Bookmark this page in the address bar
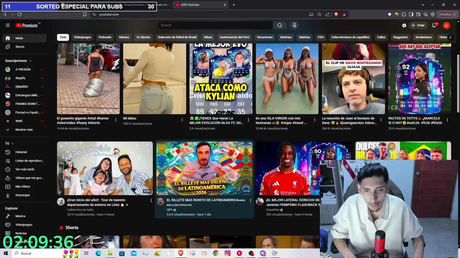The width and height of the screenshot is (460, 258). coord(85,14)
